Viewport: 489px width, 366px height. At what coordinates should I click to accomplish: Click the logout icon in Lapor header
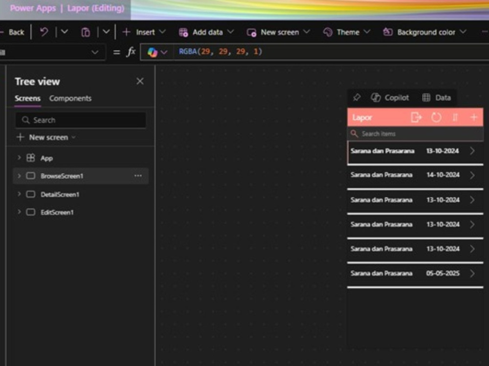[x=416, y=118]
